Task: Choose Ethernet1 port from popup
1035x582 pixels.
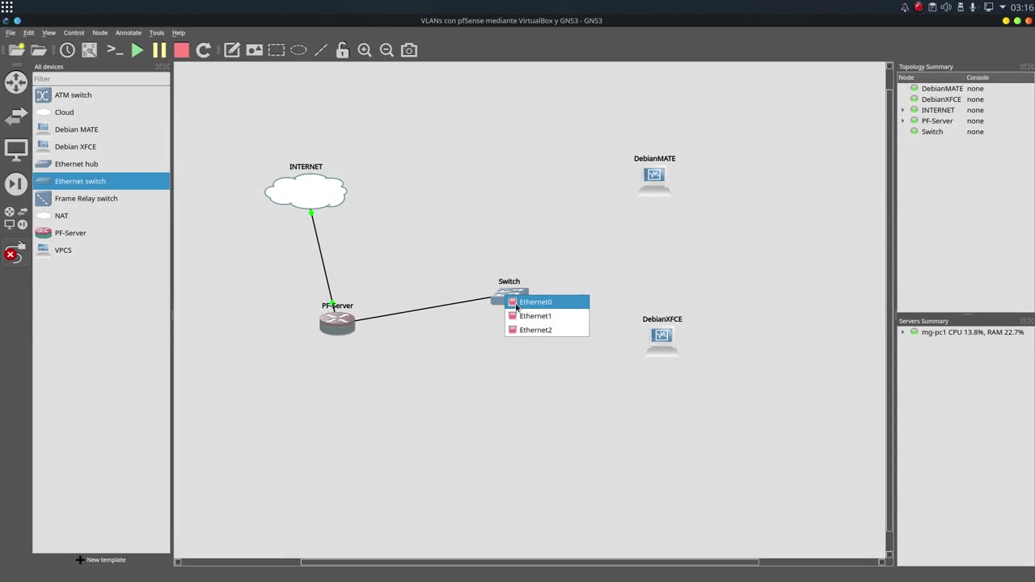Action: click(547, 316)
